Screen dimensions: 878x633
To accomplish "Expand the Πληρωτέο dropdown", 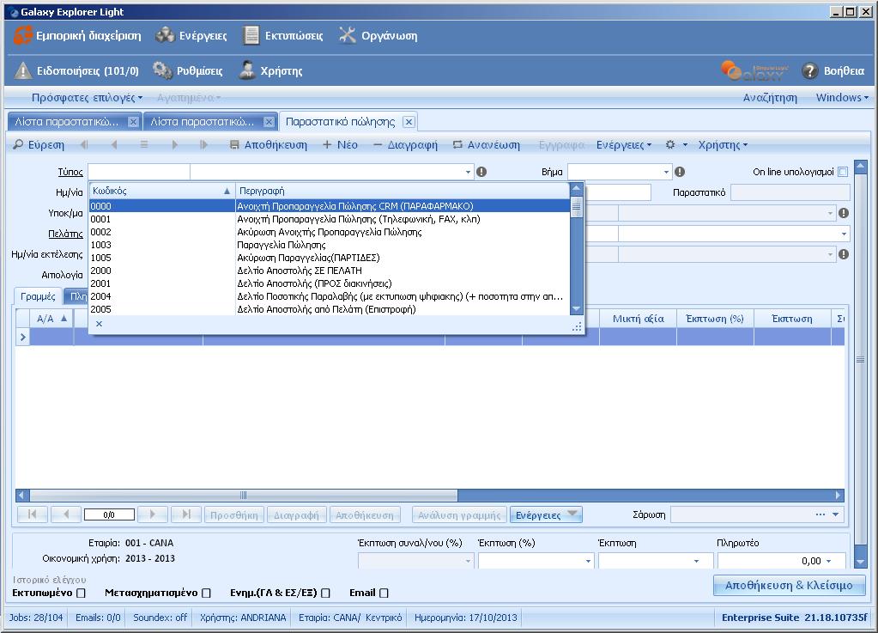I will click(x=828, y=561).
